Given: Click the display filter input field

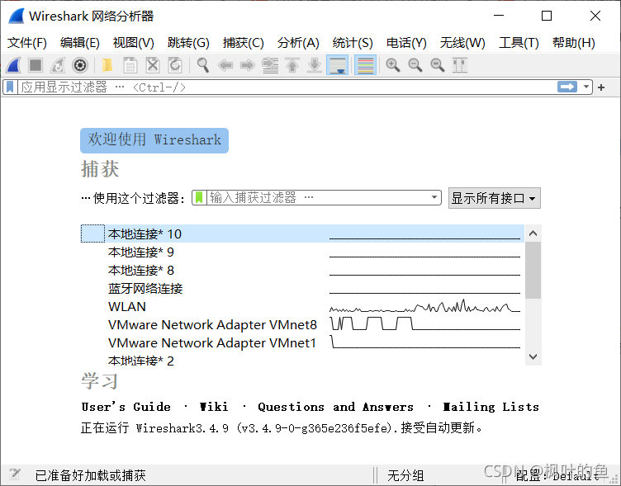Looking at the screenshot, I should point(287,87).
